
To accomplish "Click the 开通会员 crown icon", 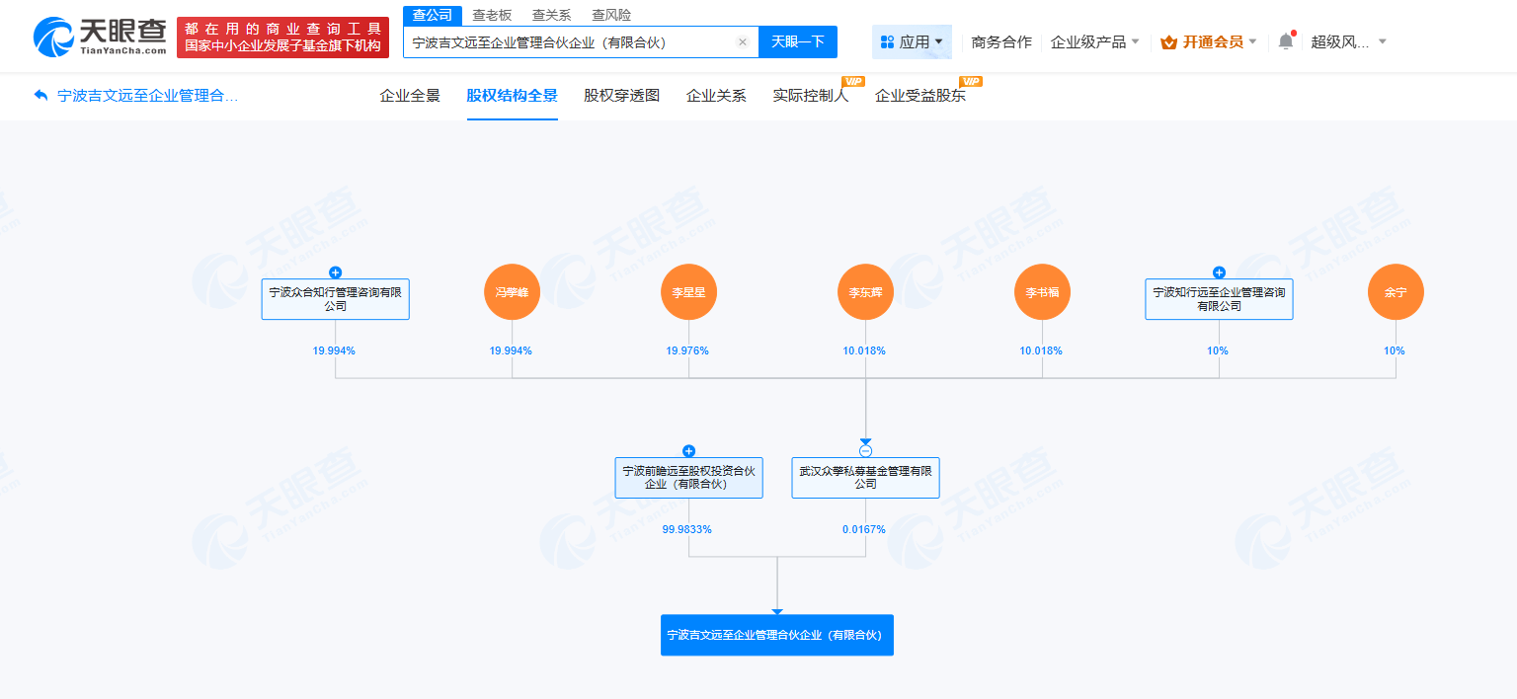I will coord(1170,41).
